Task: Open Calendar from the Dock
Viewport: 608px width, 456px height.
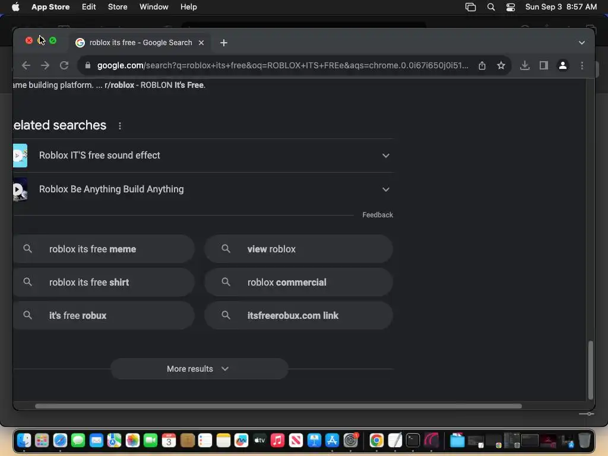Action: (169, 440)
